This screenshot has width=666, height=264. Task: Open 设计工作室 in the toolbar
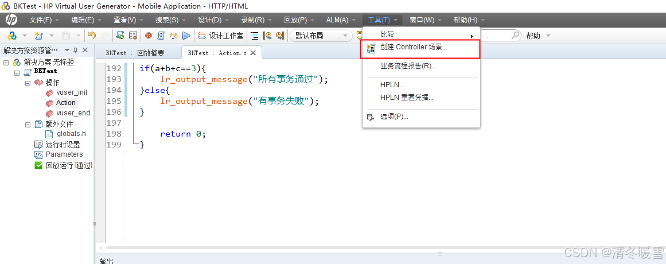(221, 36)
